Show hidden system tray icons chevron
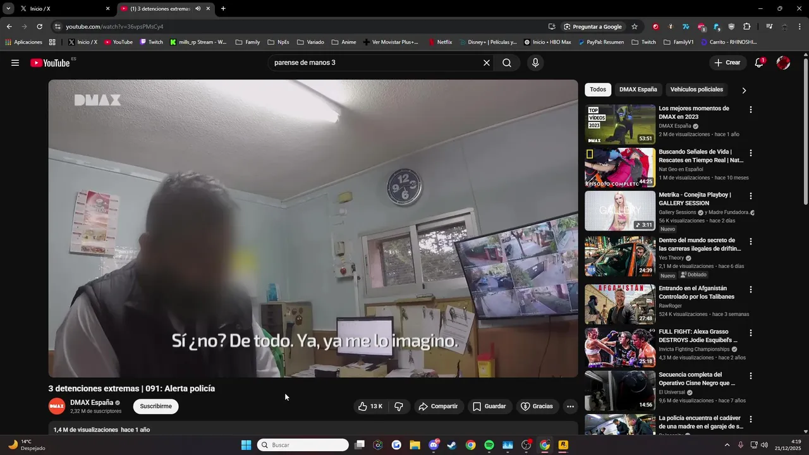 coord(727,445)
